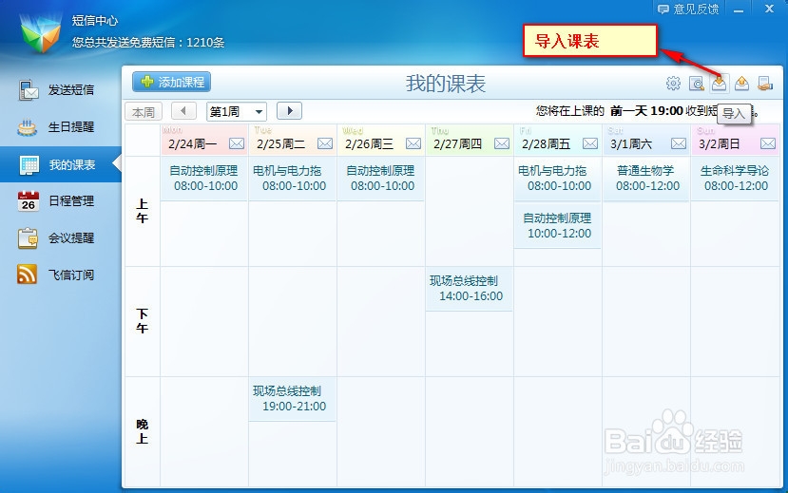Screen dimensions: 788x493
Task: Go to next week with right arrow
Action: (290, 110)
